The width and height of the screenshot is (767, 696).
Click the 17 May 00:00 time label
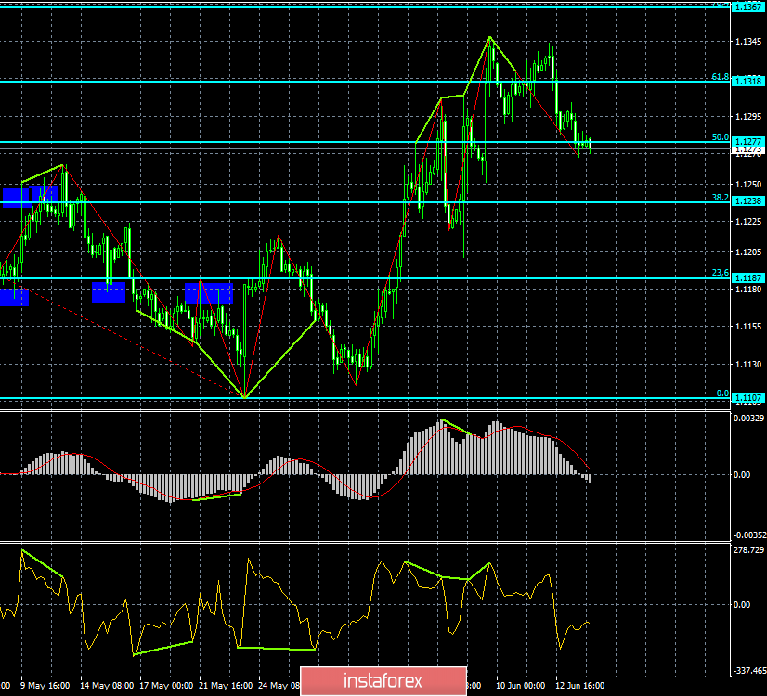[166, 685]
